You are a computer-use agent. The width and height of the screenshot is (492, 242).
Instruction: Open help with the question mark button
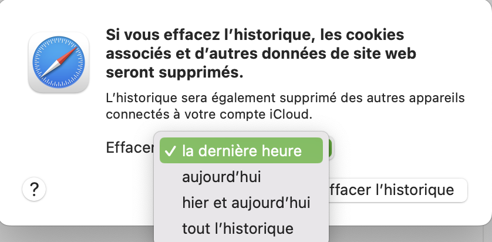pyautogui.click(x=34, y=189)
